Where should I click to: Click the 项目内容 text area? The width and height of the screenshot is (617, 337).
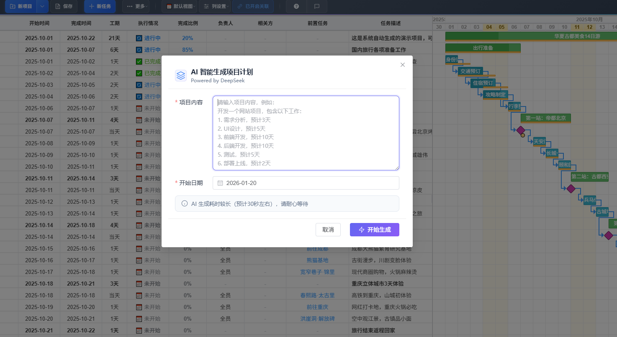(306, 133)
